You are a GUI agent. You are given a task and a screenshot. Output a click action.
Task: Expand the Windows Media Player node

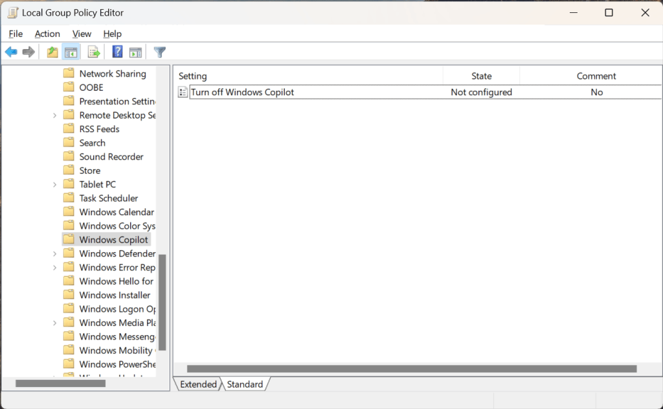point(54,322)
